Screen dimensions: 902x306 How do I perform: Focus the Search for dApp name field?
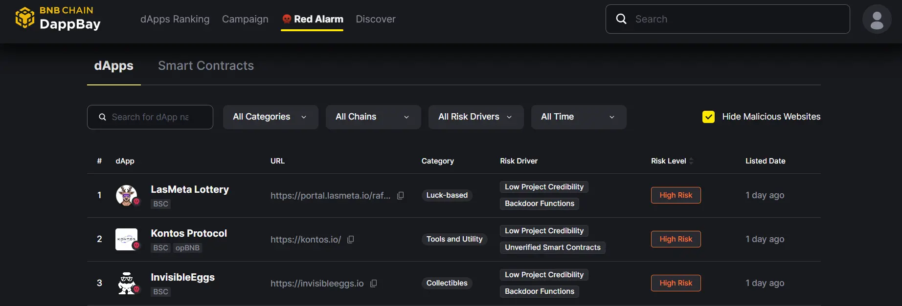click(x=156, y=117)
